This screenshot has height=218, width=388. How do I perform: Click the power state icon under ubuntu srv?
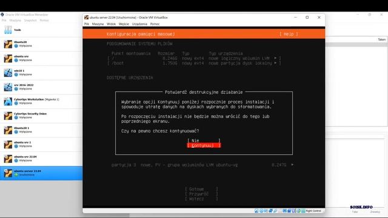16,60
